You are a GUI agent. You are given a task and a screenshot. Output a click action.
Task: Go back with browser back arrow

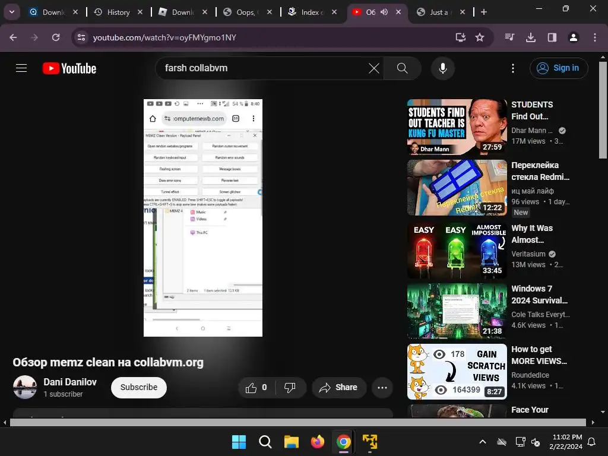pyautogui.click(x=13, y=37)
